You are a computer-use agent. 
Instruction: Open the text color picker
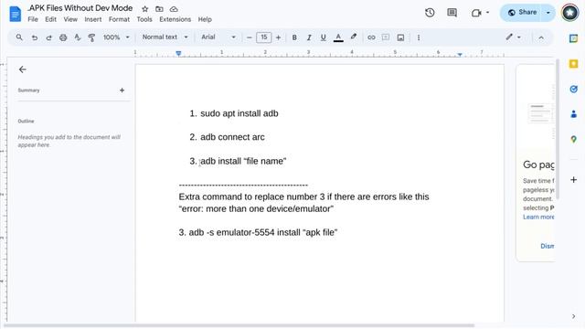pyautogui.click(x=338, y=37)
